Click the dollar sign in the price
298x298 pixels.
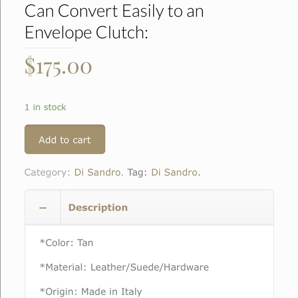tap(30, 66)
